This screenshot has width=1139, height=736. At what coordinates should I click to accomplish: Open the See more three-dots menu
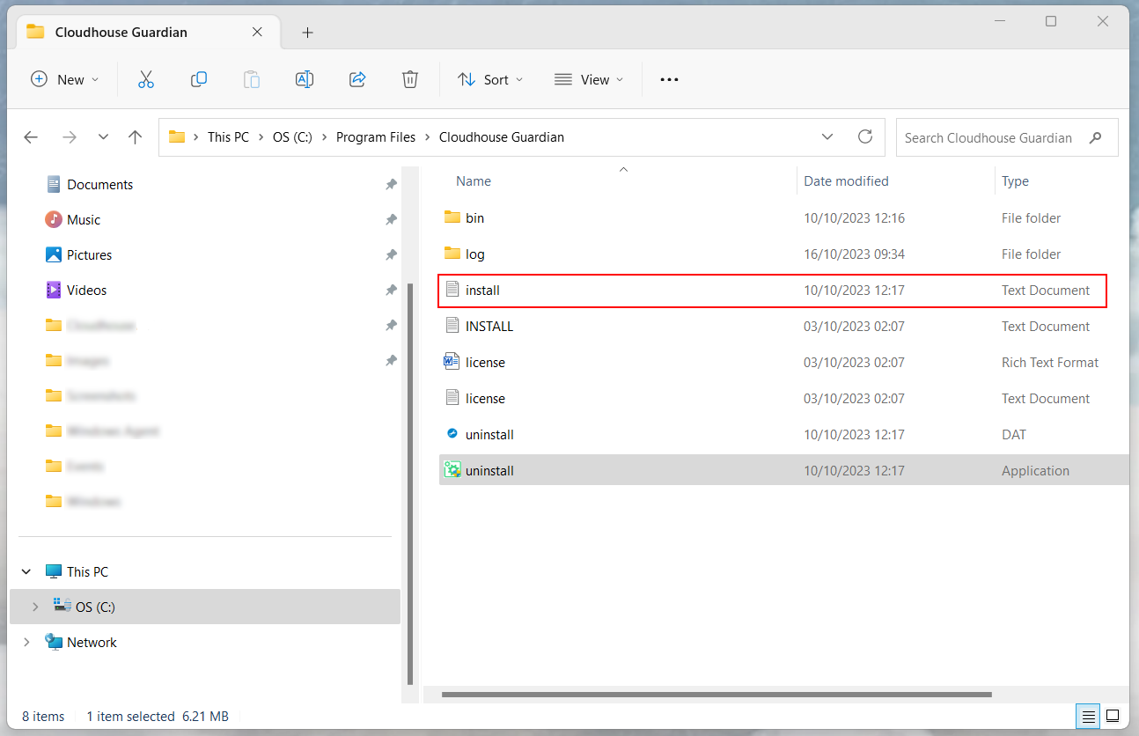pos(669,79)
